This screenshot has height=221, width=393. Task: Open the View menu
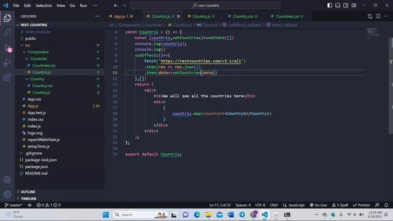(61, 6)
